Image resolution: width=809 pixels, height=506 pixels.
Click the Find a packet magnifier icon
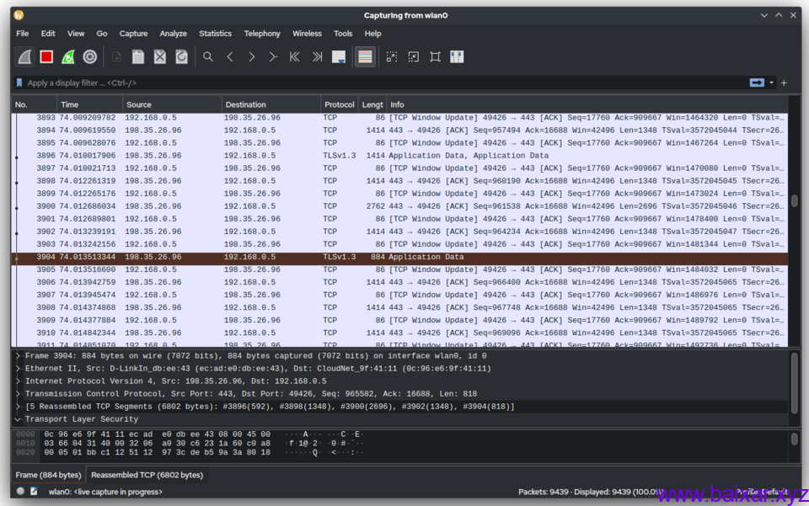(x=208, y=56)
